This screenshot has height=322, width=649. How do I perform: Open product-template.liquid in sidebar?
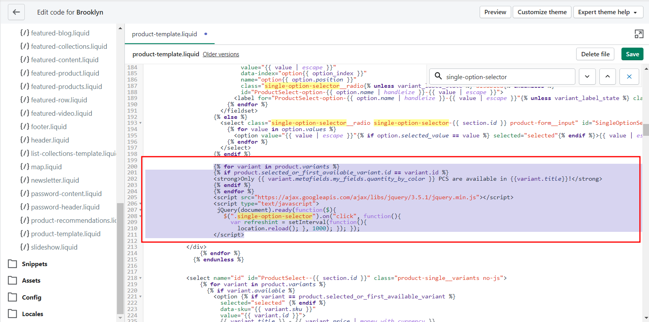60,234
